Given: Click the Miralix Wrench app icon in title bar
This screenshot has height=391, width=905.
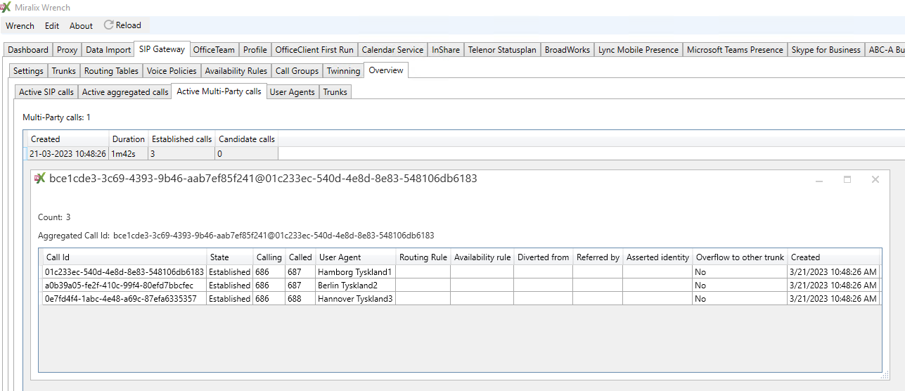Looking at the screenshot, I should [6, 7].
